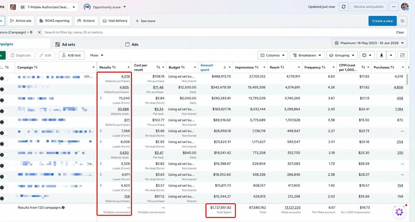
Task: Click the refresh data icon
Action: click(343, 7)
